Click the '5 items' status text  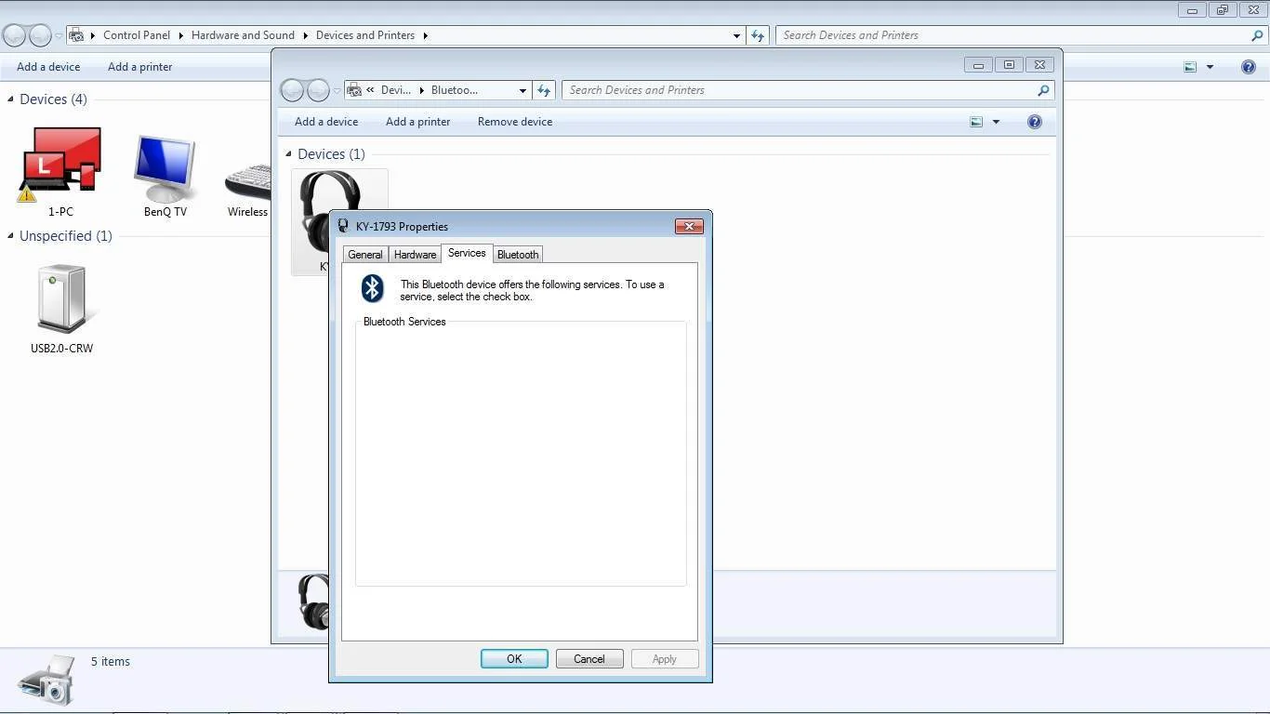coord(111,662)
